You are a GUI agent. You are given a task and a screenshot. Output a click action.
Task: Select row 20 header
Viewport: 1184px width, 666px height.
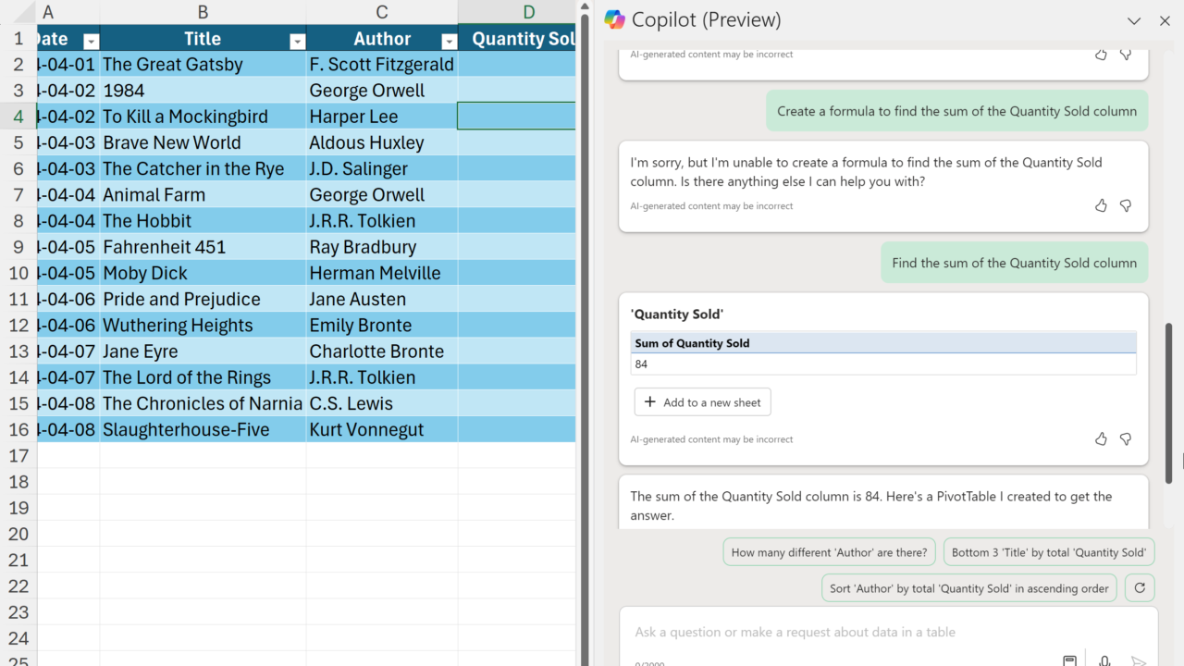(x=18, y=534)
